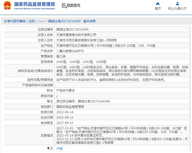Click the lightbulb icon beside 注
The height and width of the screenshot is (153, 192).
click(x=48, y=148)
